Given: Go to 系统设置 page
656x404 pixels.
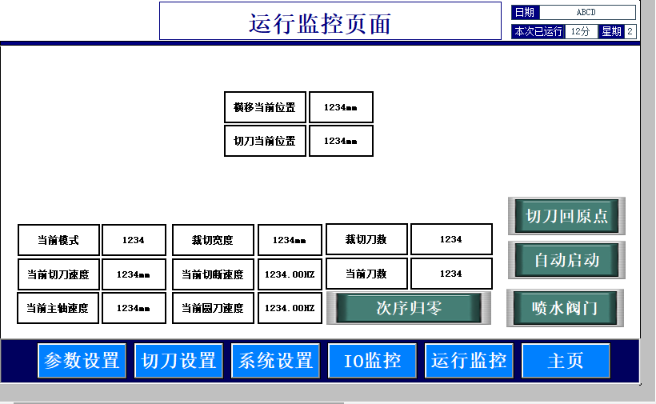Looking at the screenshot, I should 276,361.
